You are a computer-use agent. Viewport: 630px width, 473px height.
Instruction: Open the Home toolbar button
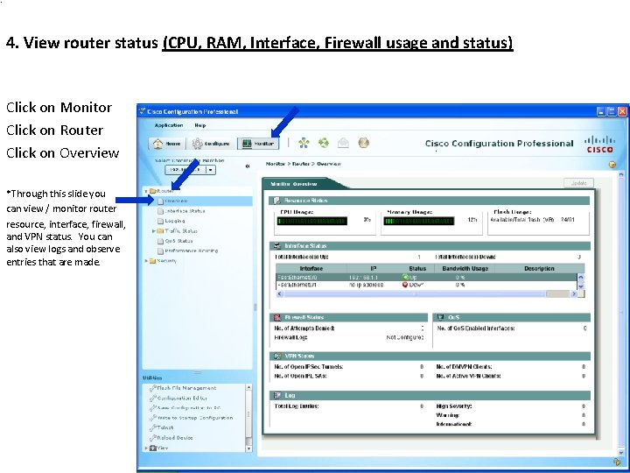(x=167, y=144)
